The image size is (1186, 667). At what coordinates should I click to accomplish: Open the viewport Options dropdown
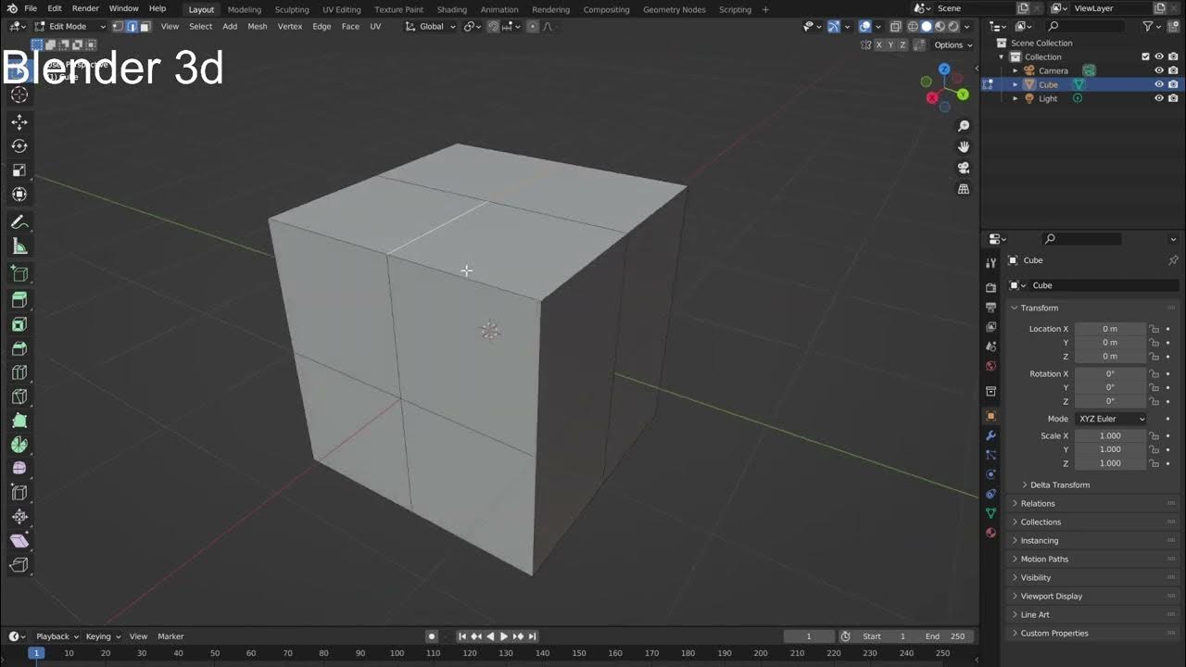coord(953,44)
